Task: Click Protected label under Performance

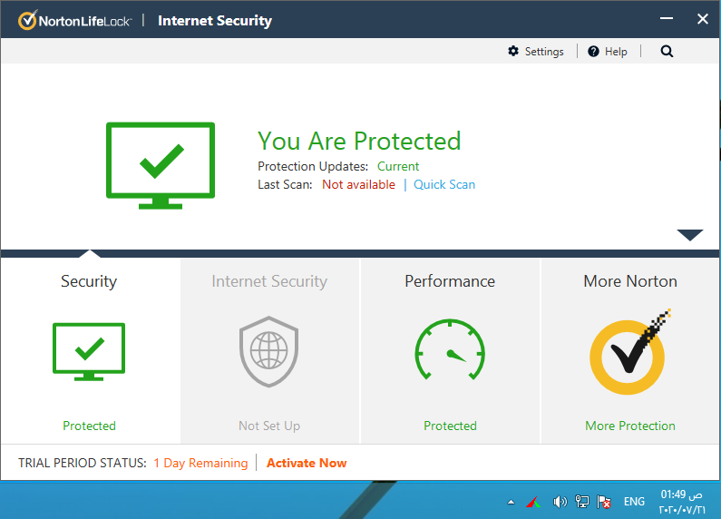Action: [x=450, y=426]
